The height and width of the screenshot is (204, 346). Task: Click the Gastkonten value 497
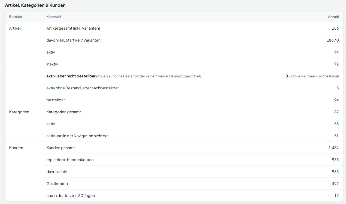tap(335, 184)
